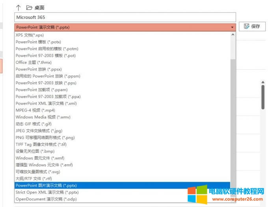Select 动态 GIF 格式 (*.gif)
The width and height of the screenshot is (268, 207).
(x=34, y=124)
